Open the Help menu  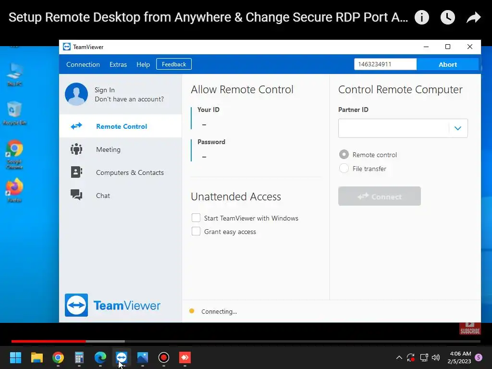tap(143, 64)
